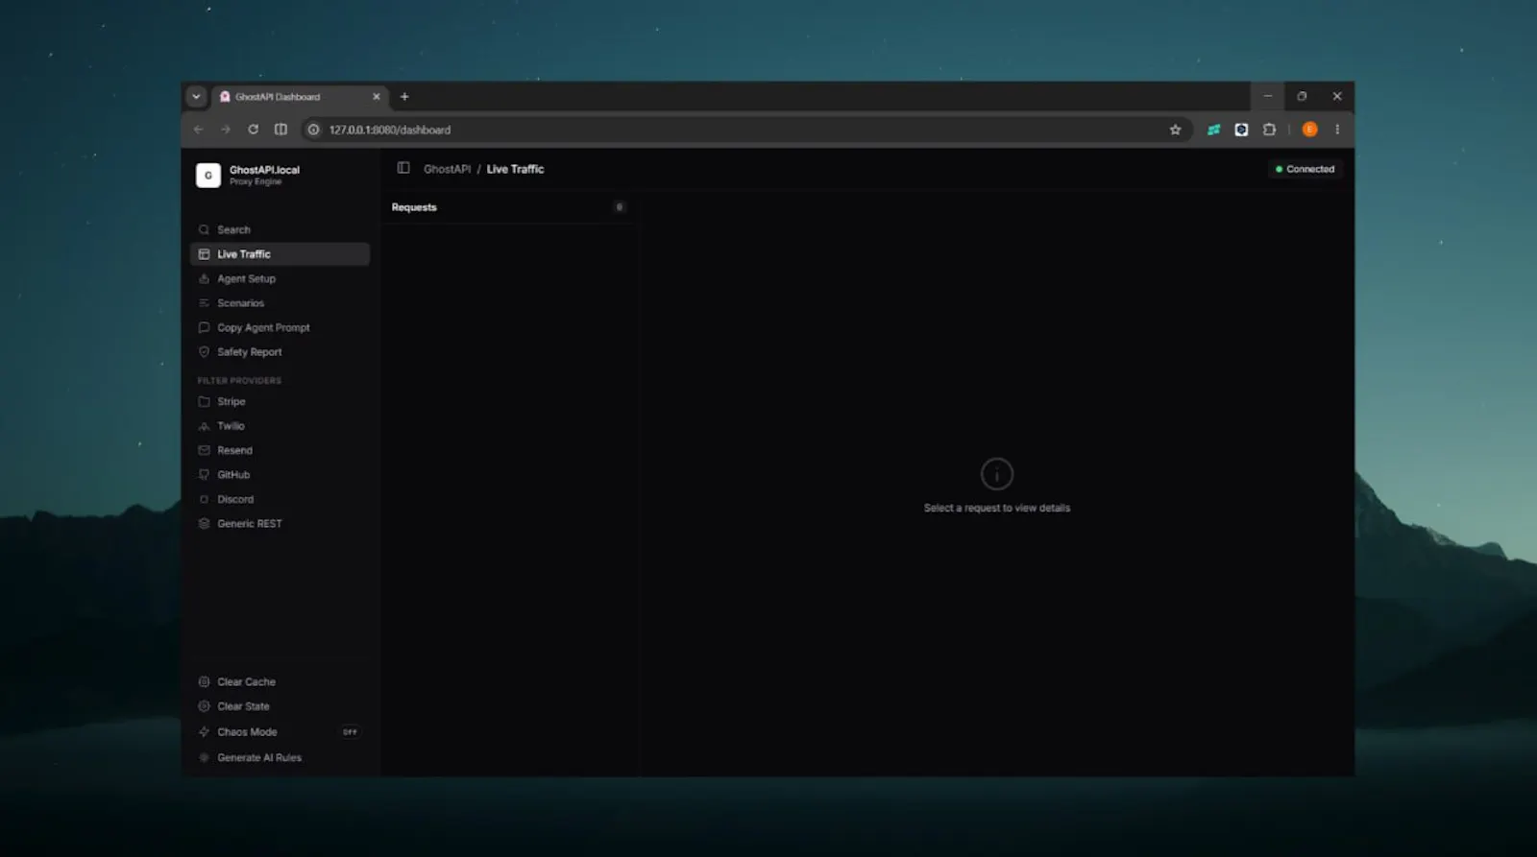Click the Stripe folder icon
The image size is (1537, 857).
pyautogui.click(x=204, y=401)
